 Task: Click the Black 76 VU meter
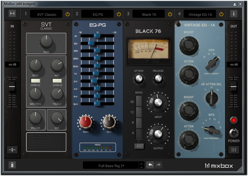tap(149, 51)
